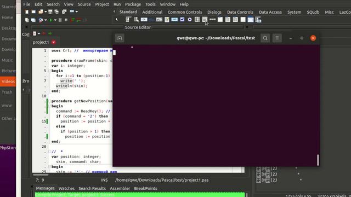Expand the Open recent files dropdown arrow
This screenshot has width=351, height=197.
click(46, 11)
